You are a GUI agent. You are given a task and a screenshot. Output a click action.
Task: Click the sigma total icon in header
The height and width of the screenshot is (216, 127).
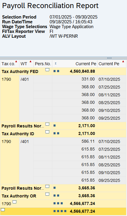(x=56, y=63)
